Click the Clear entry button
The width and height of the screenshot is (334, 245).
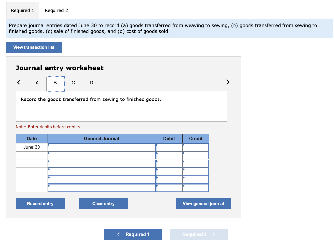103,204
